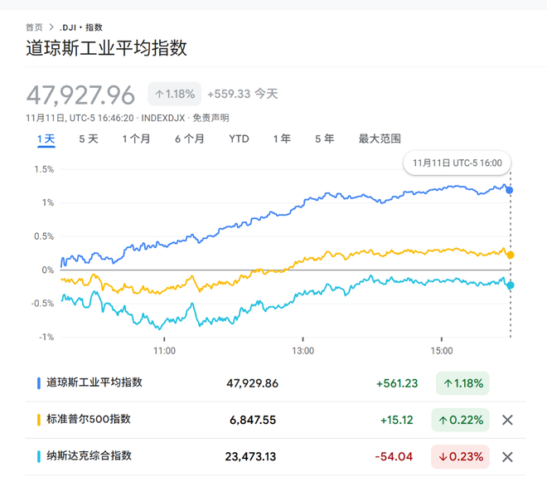Click the green 1.18% change badge in header
This screenshot has width=547, height=477.
pos(174,94)
